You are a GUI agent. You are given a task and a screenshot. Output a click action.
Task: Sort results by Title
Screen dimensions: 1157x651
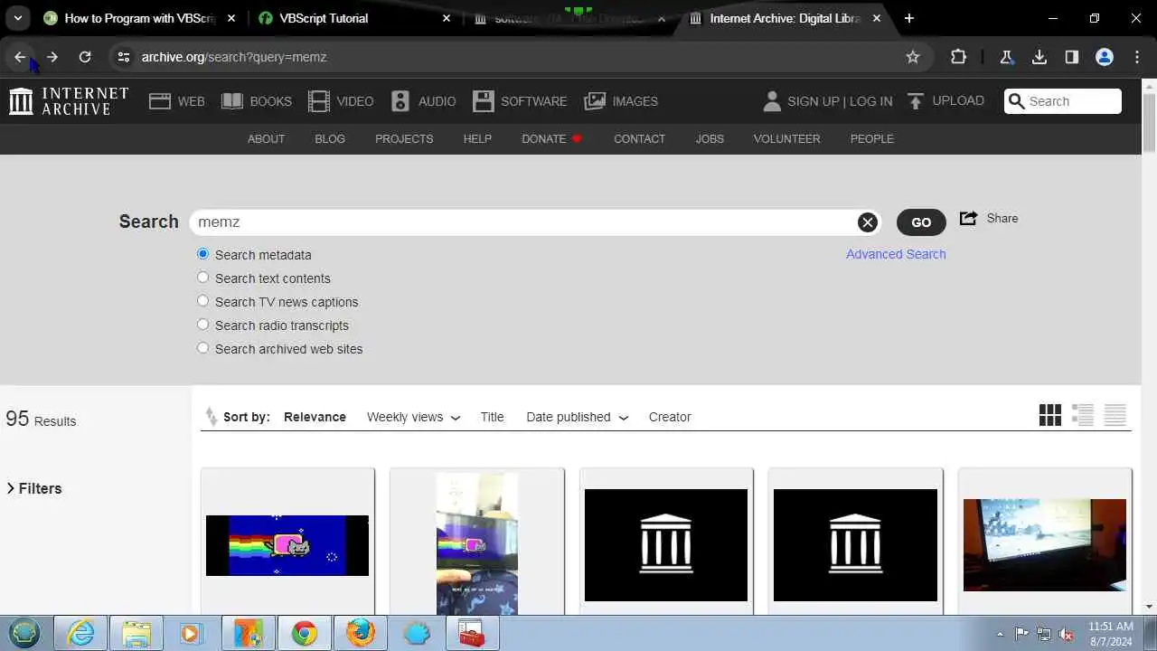tap(492, 417)
